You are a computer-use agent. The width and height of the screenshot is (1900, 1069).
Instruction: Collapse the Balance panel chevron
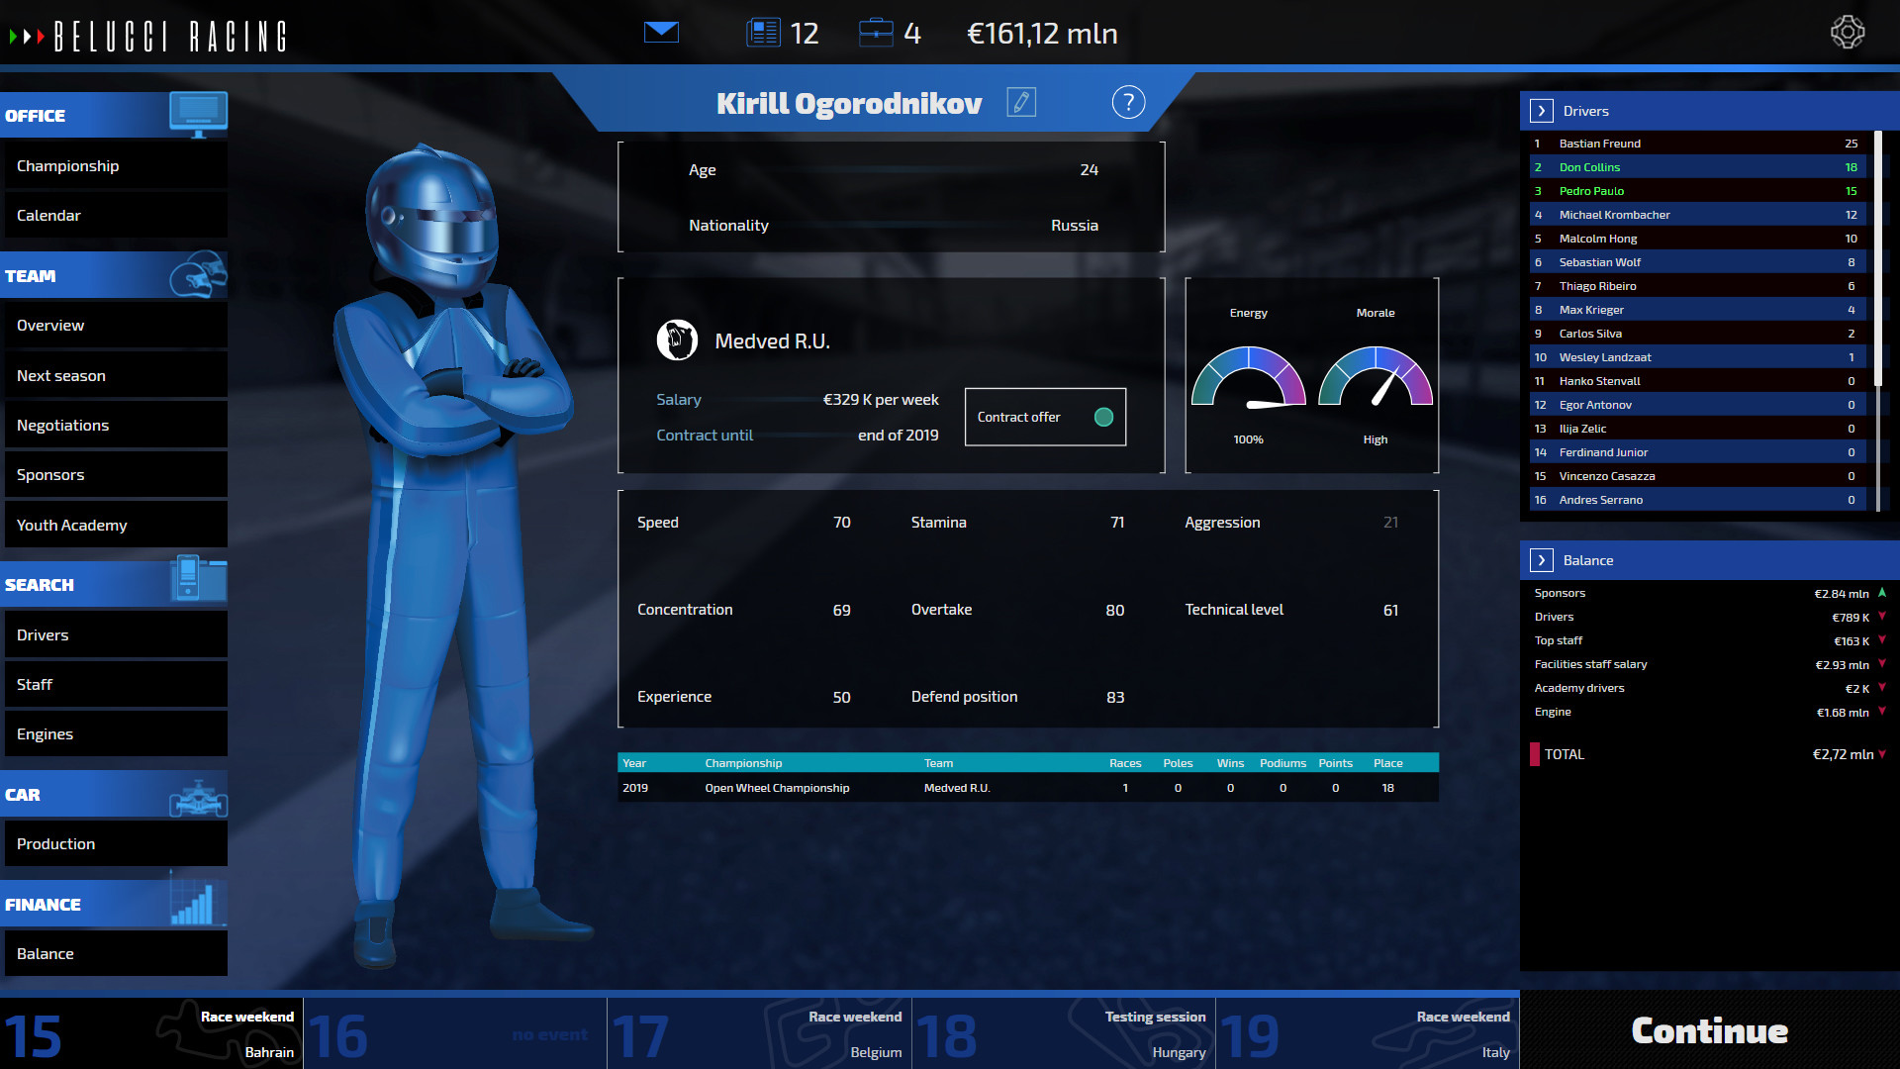point(1541,560)
